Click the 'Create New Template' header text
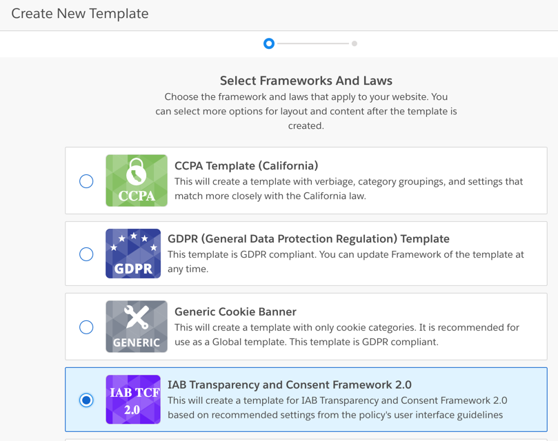Viewport: 558px width, 441px height. [x=80, y=14]
